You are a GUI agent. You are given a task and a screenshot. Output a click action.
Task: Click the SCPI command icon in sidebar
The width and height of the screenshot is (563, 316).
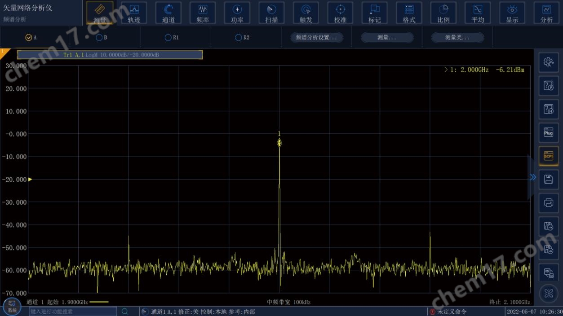pyautogui.click(x=548, y=156)
